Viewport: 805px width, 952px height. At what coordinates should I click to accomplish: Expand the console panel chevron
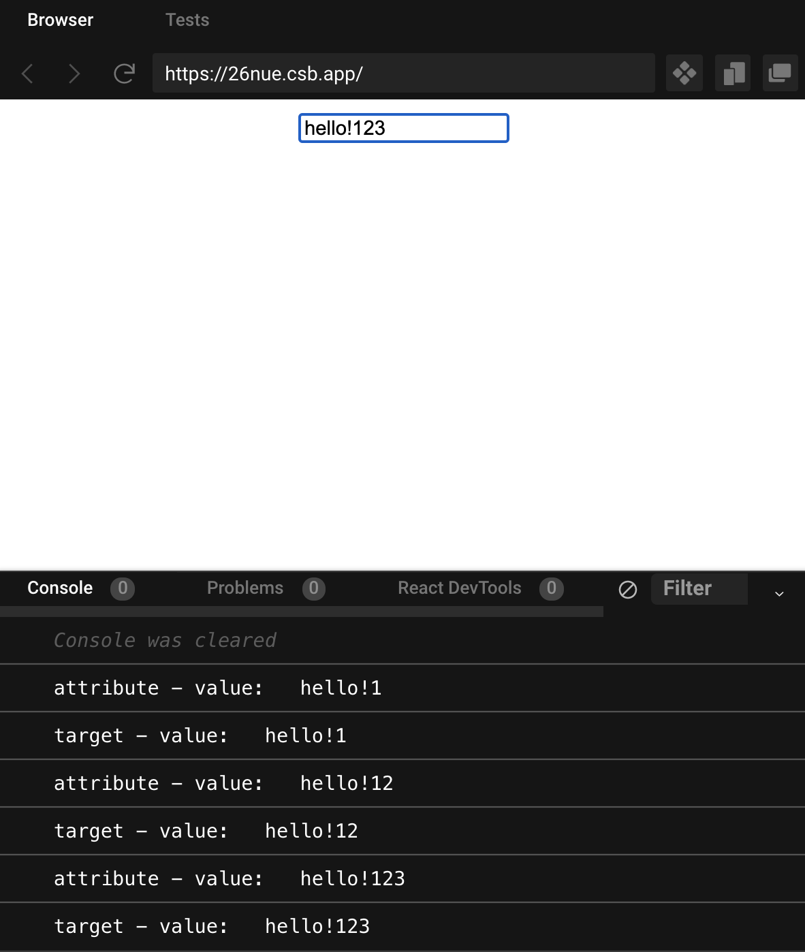pyautogui.click(x=779, y=594)
